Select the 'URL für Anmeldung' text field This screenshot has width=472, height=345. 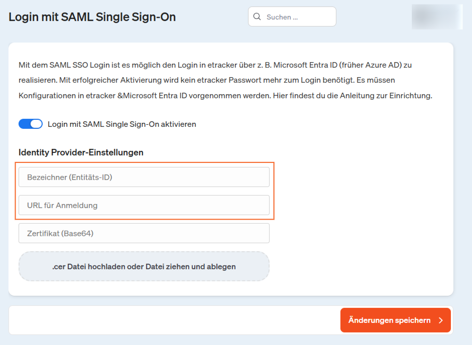point(144,205)
